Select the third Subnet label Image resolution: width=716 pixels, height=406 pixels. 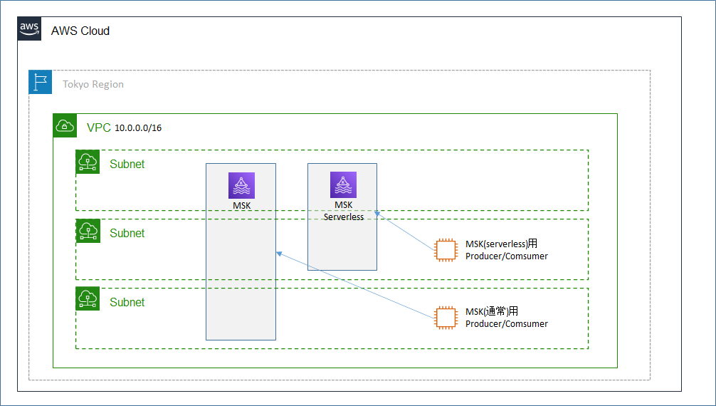[127, 302]
